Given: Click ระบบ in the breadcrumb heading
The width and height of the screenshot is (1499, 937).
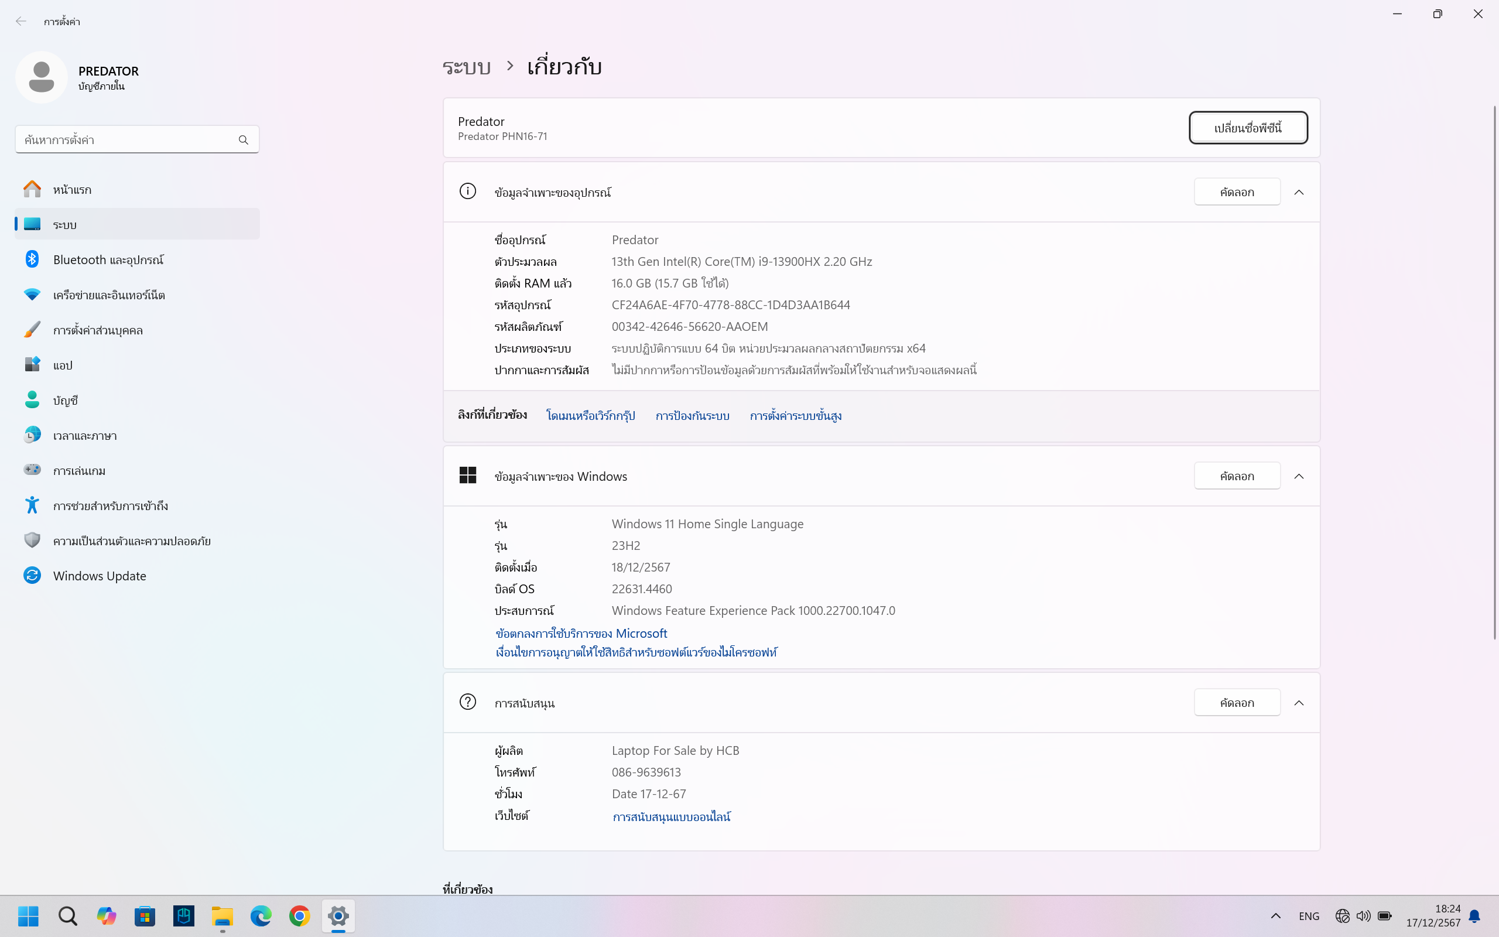Looking at the screenshot, I should tap(467, 66).
